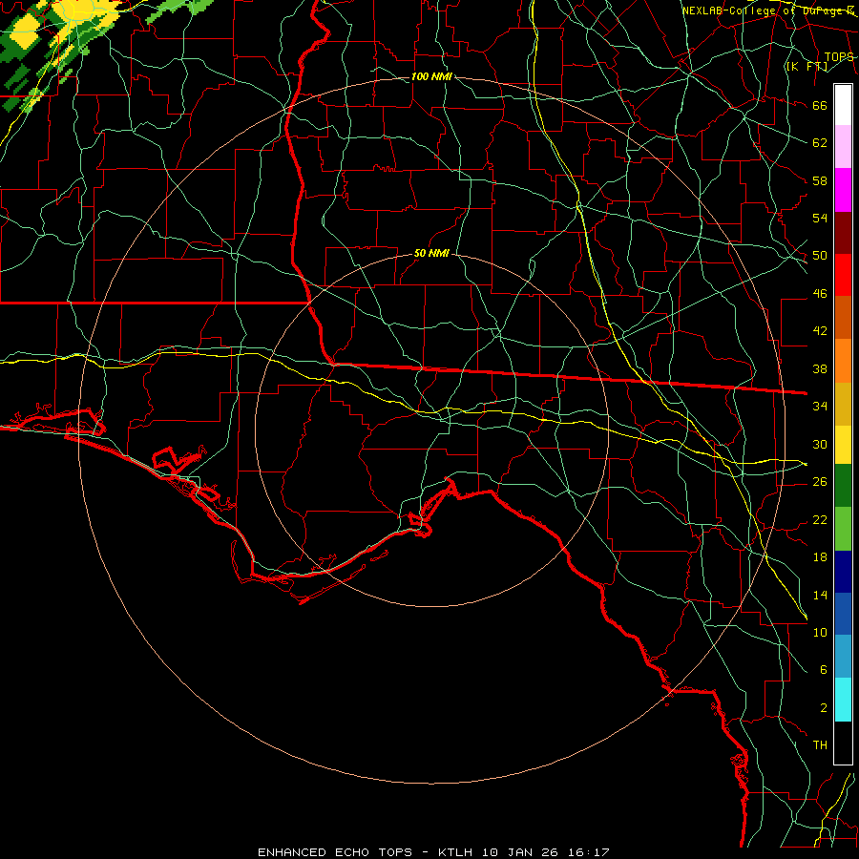Pick the gold 34 kft legend swatch
The height and width of the screenshot is (859, 859).
click(843, 404)
